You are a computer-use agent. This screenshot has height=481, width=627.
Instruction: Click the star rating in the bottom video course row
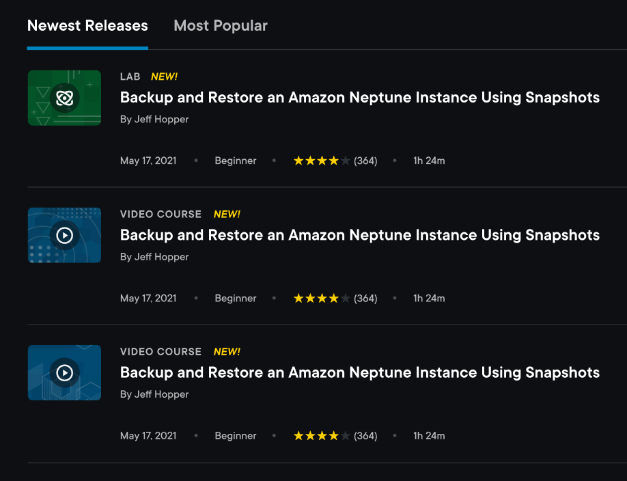pos(322,436)
